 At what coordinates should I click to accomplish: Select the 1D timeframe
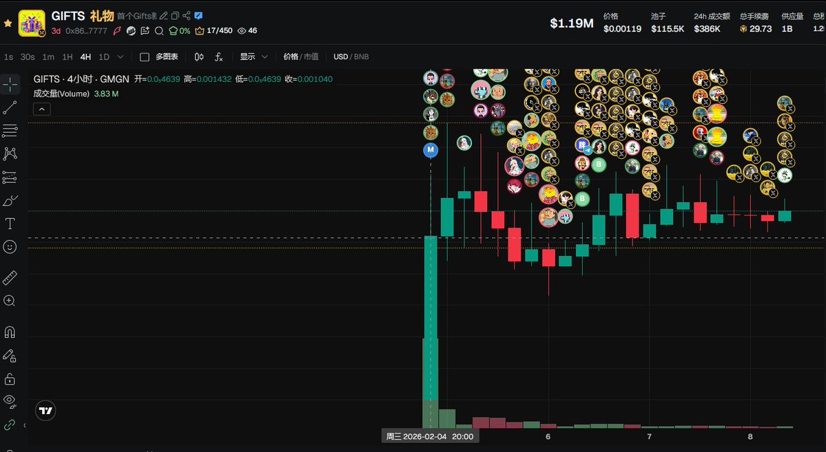point(104,57)
